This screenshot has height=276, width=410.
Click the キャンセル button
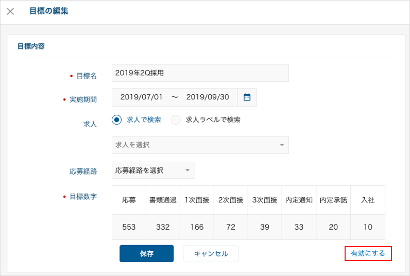211,253
